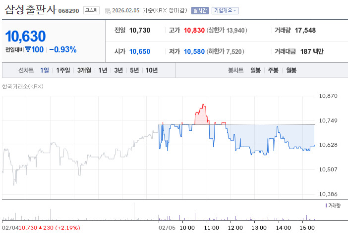Click the 13:00 time axis label
This screenshot has height=243, width=348.
(259, 228)
